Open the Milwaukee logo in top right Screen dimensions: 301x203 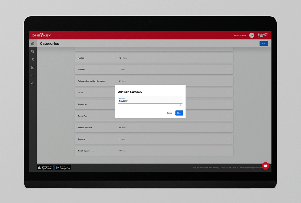tap(263, 35)
